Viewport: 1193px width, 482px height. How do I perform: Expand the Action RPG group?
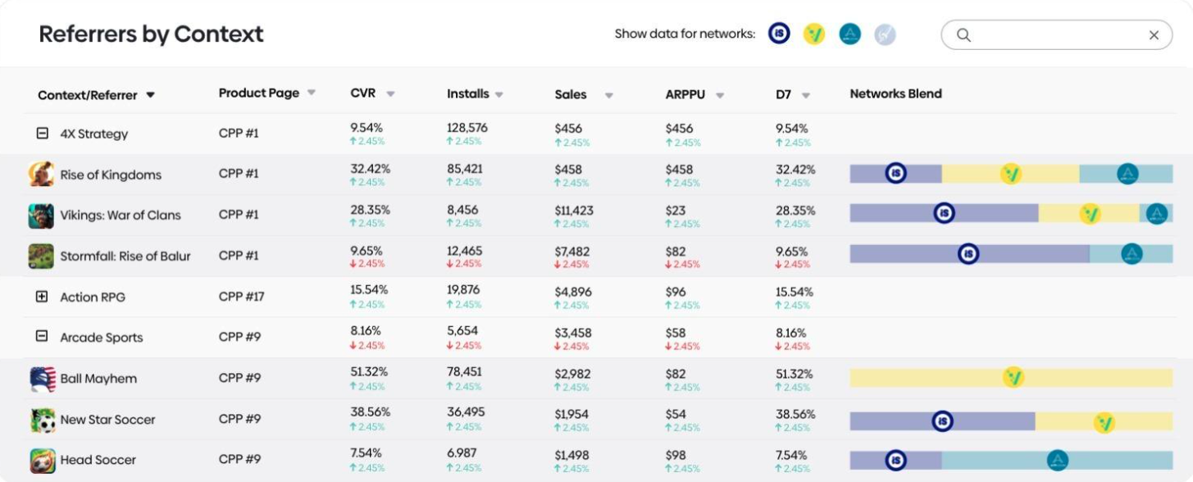tap(42, 297)
